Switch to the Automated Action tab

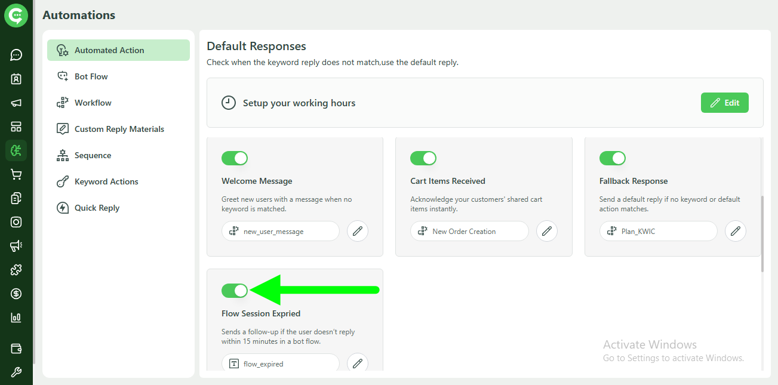[x=110, y=50]
